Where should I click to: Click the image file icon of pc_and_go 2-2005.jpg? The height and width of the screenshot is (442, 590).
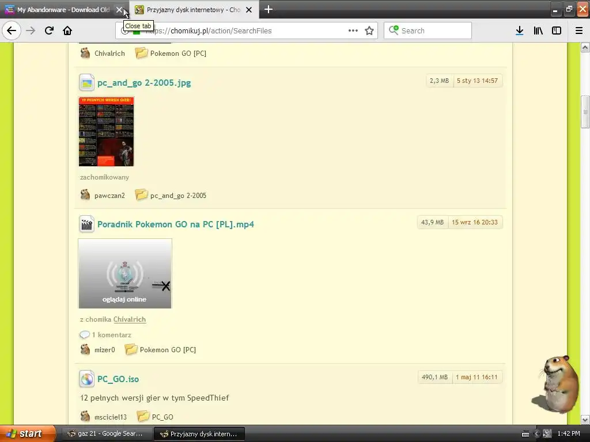pyautogui.click(x=86, y=83)
